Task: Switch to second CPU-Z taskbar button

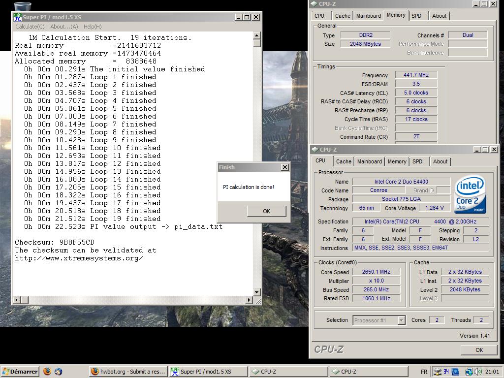Action: (x=369, y=372)
